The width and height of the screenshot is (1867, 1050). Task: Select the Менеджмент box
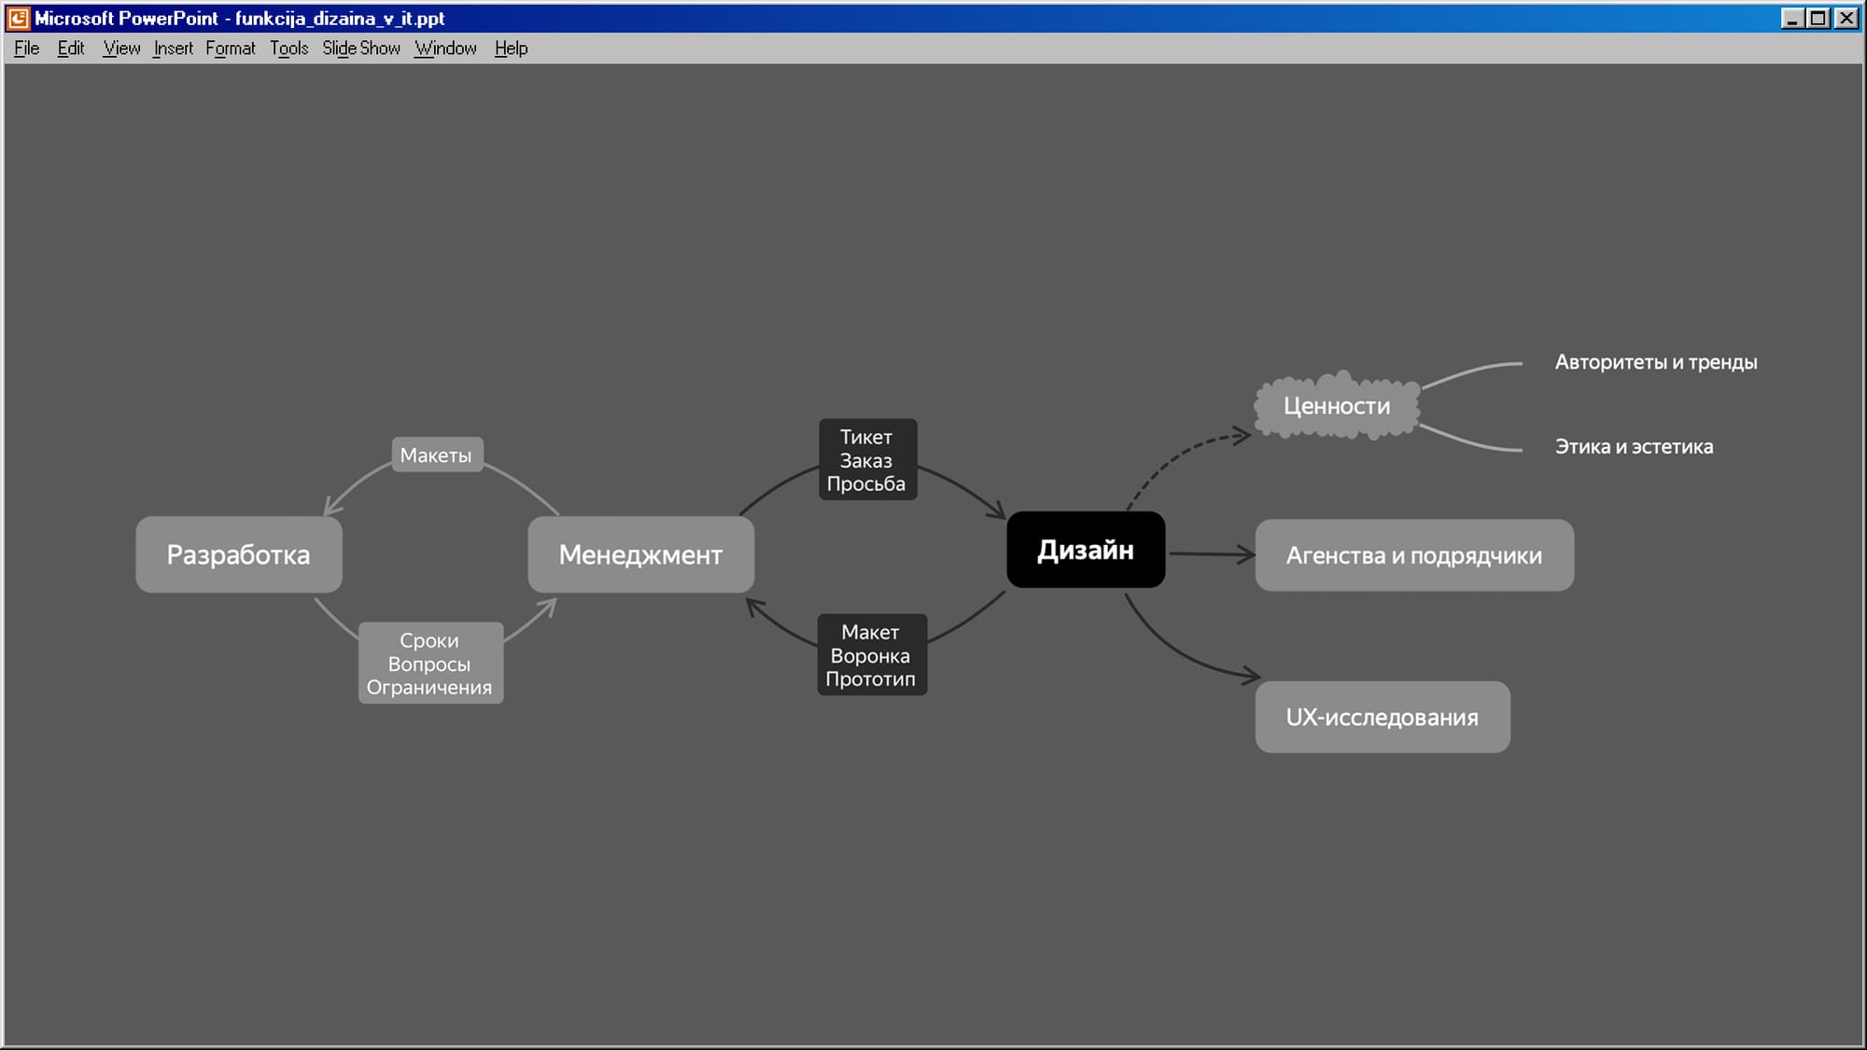pos(640,554)
